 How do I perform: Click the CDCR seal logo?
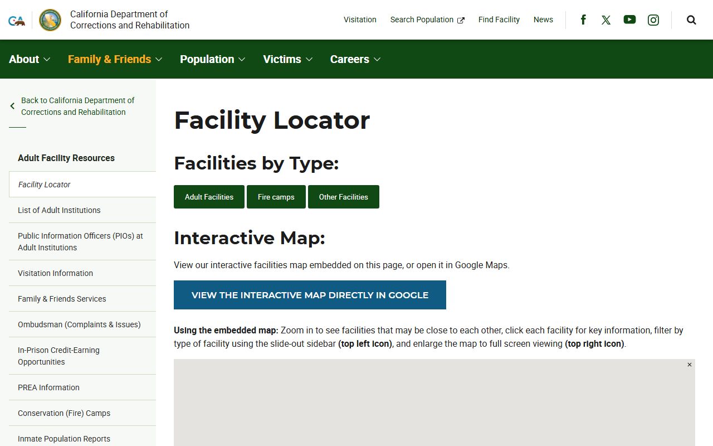click(50, 20)
